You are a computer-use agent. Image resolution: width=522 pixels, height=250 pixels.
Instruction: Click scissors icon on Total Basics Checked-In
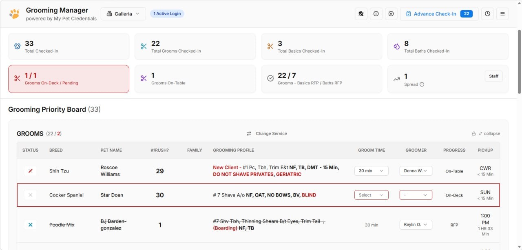[270, 46]
